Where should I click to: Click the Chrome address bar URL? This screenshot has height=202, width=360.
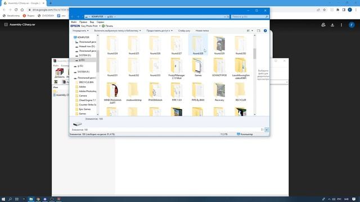click(51, 10)
